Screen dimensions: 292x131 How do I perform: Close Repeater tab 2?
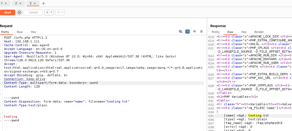point(20,3)
